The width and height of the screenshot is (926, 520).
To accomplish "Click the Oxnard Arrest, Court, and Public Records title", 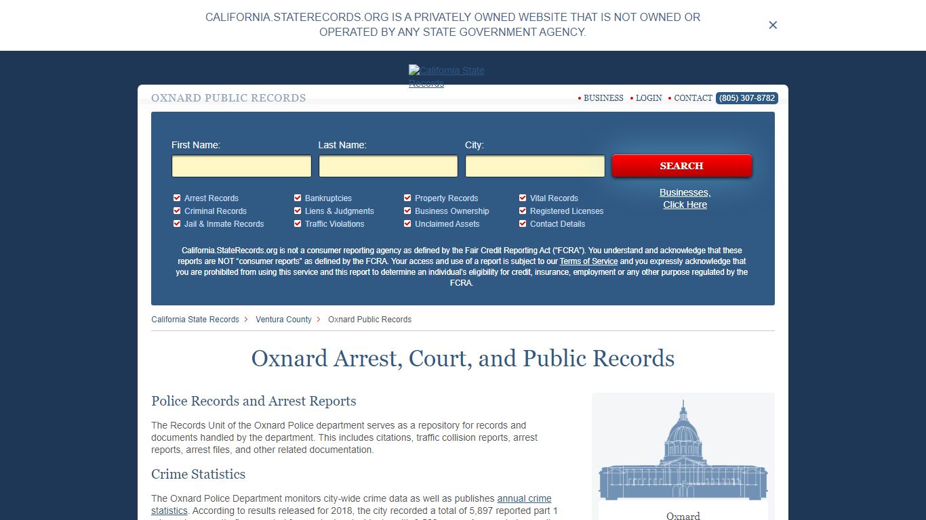I will (x=463, y=358).
